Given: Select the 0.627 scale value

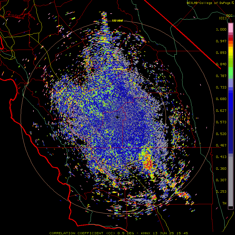Looking at the screenshot, I should point(221,111).
